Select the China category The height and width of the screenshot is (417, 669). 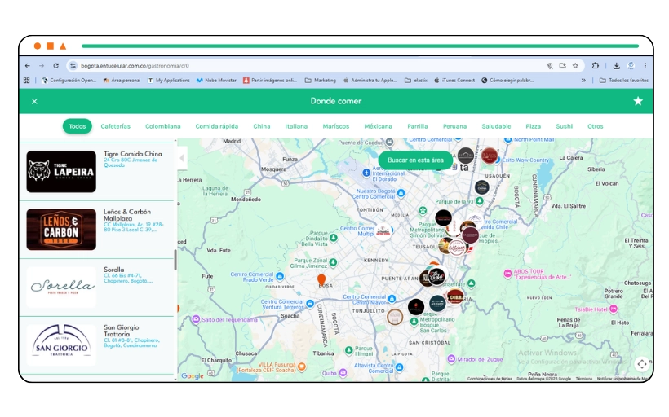tap(262, 126)
